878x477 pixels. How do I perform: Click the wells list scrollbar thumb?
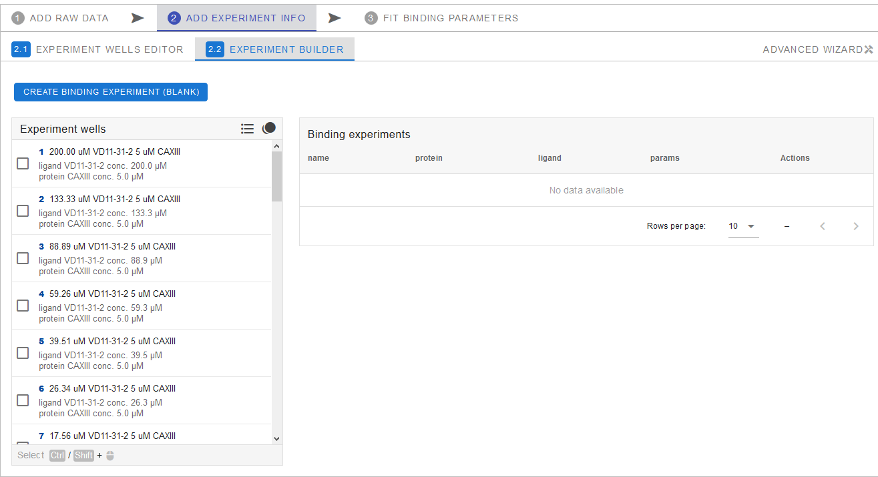(x=277, y=176)
